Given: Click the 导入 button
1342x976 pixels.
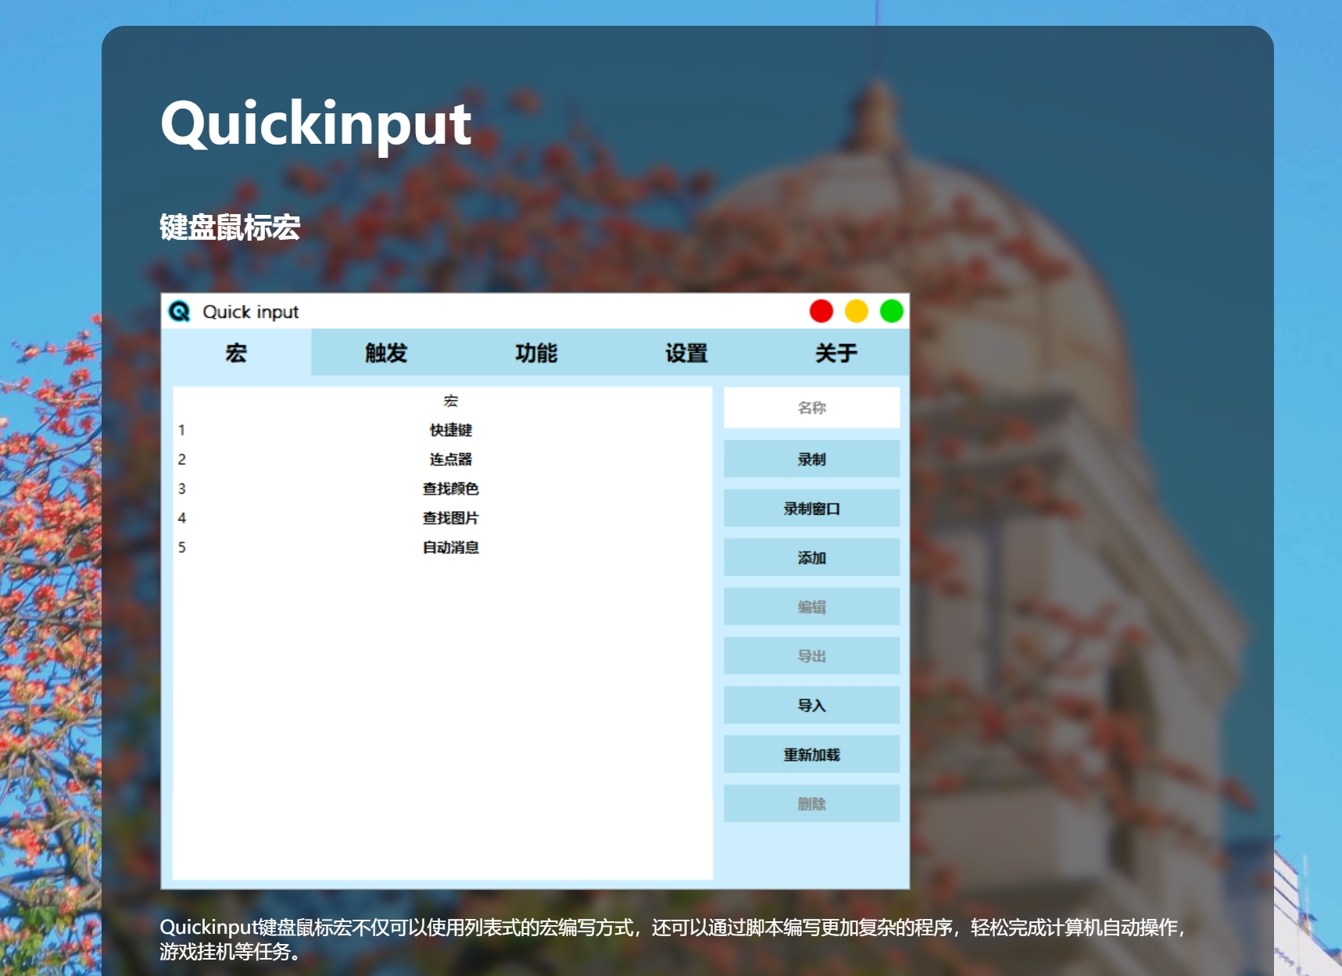Looking at the screenshot, I should pyautogui.click(x=812, y=705).
